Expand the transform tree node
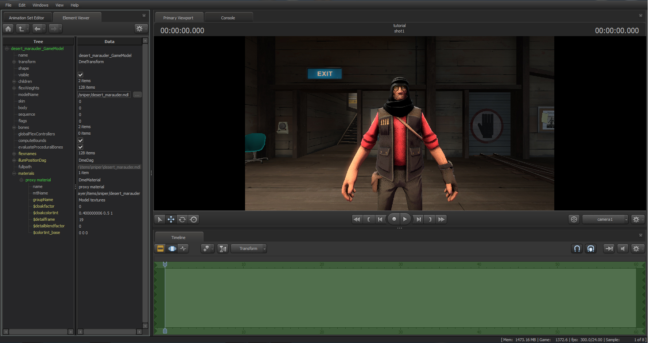This screenshot has height=343, width=648. tap(14, 62)
